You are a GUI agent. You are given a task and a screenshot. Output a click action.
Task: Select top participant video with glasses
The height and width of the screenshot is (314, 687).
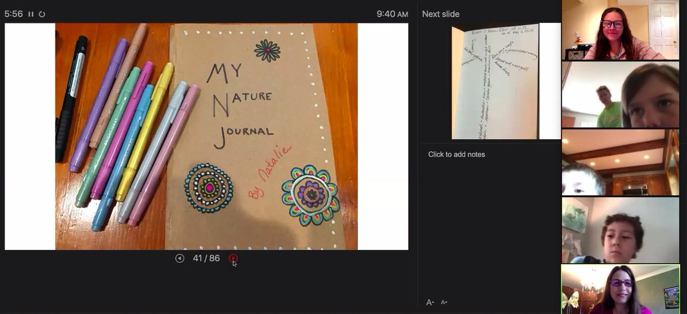[x=620, y=30]
